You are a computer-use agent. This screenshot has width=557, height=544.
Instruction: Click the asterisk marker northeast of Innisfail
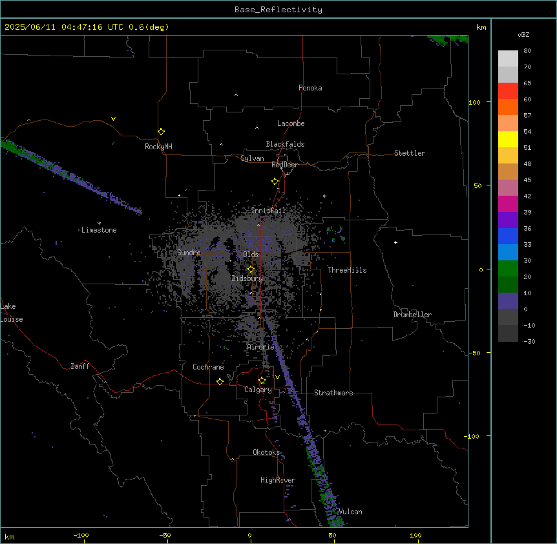(324, 196)
